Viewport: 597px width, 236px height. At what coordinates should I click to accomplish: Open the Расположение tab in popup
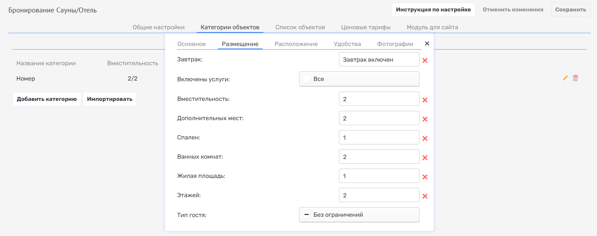pos(296,44)
